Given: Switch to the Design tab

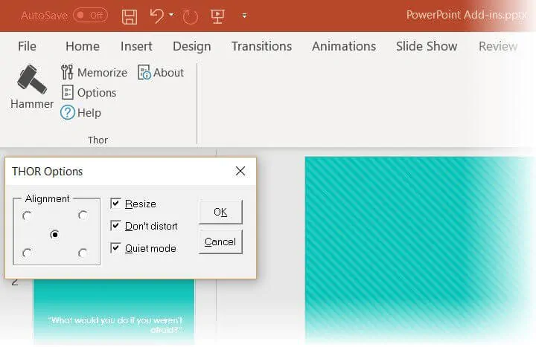Looking at the screenshot, I should point(191,46).
